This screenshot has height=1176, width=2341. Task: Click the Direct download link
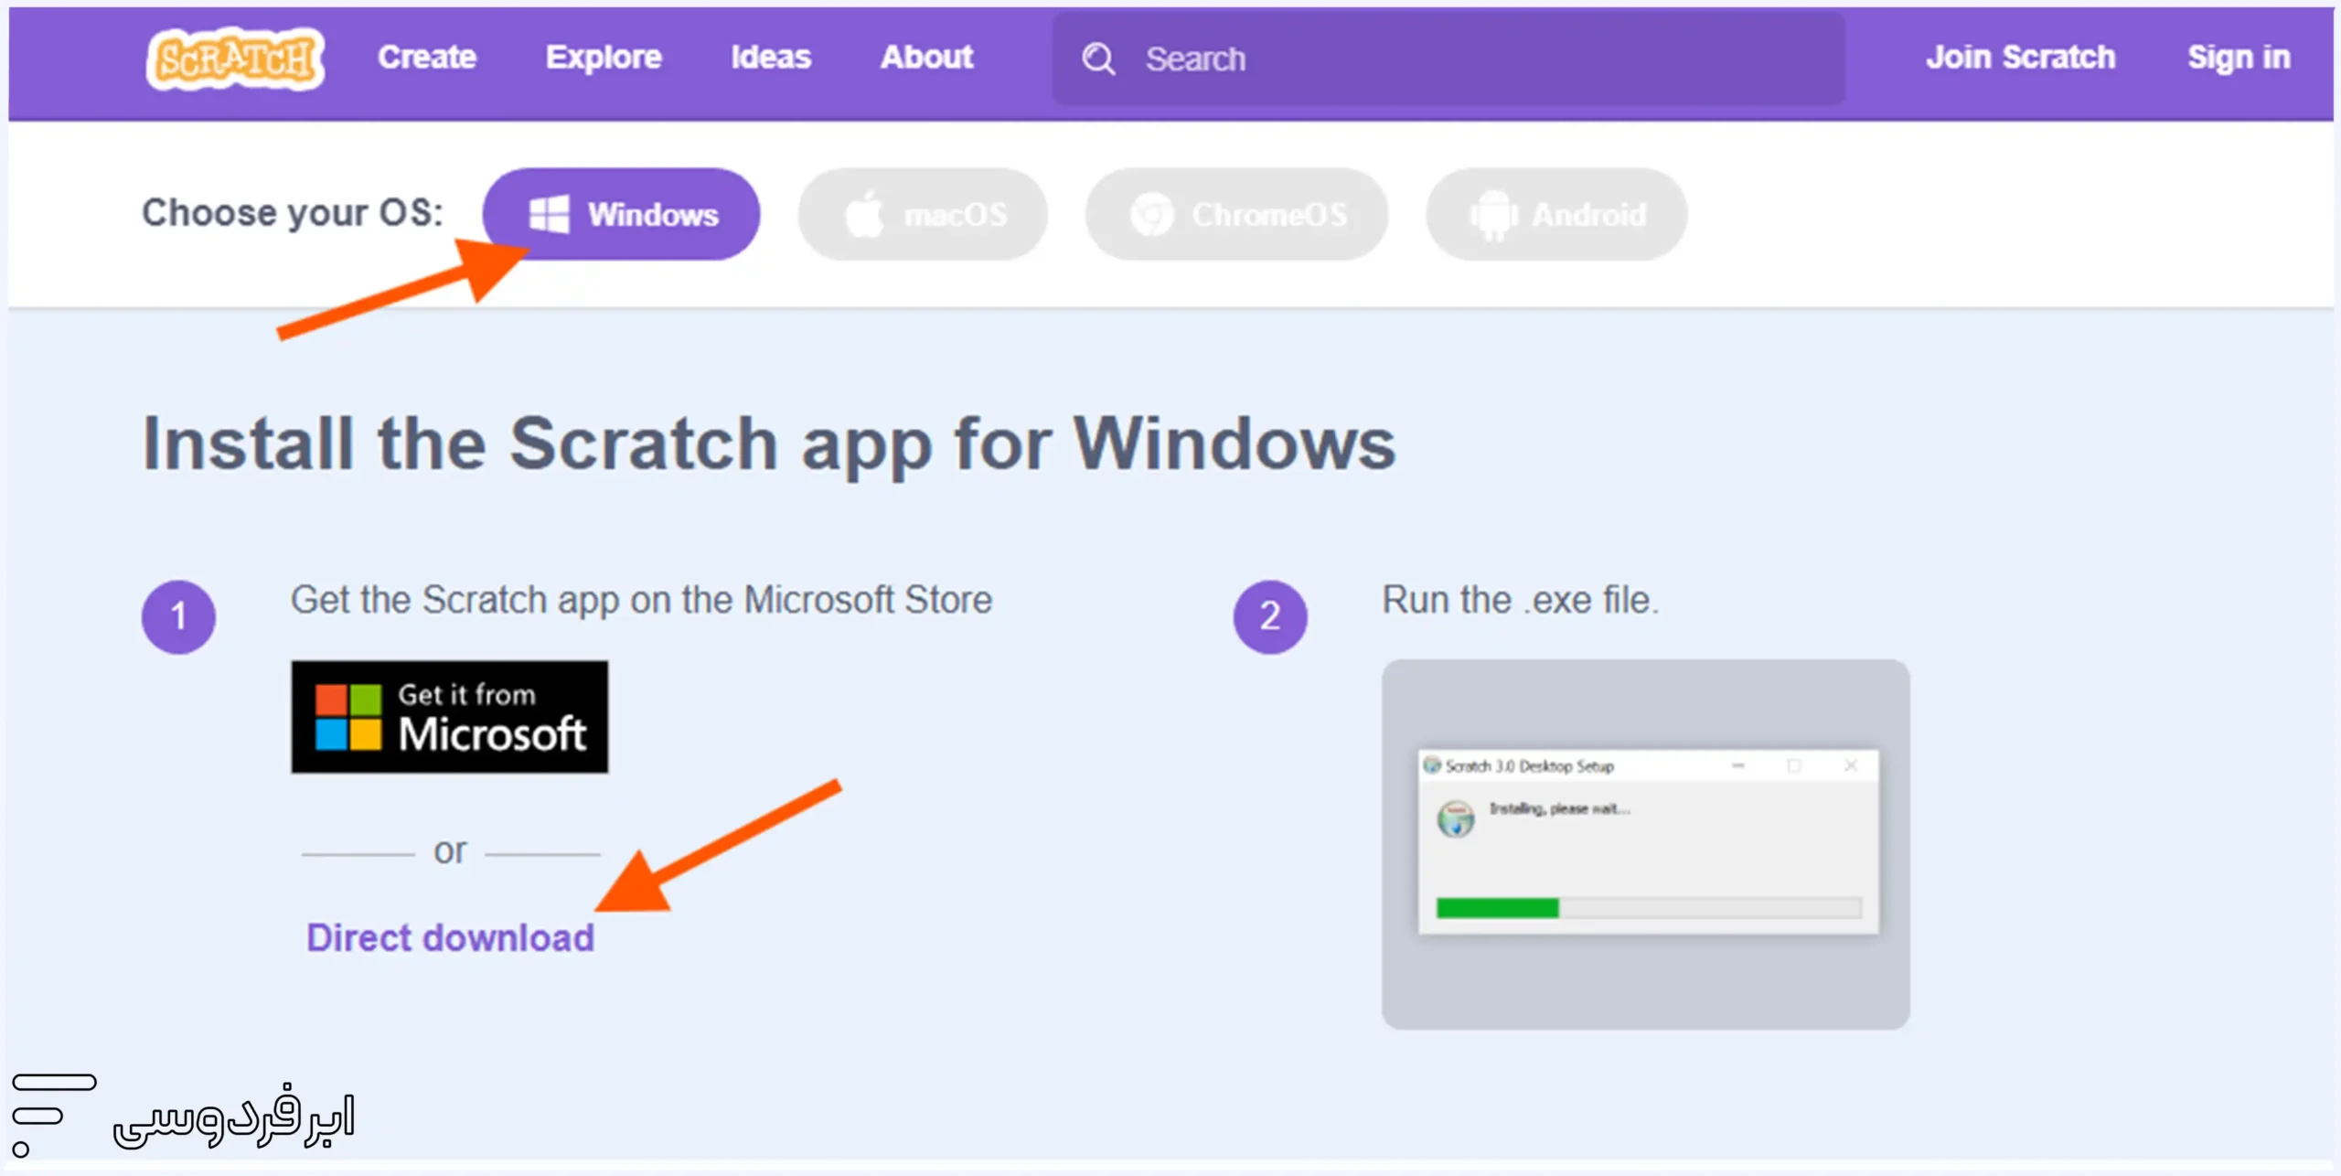pos(450,938)
